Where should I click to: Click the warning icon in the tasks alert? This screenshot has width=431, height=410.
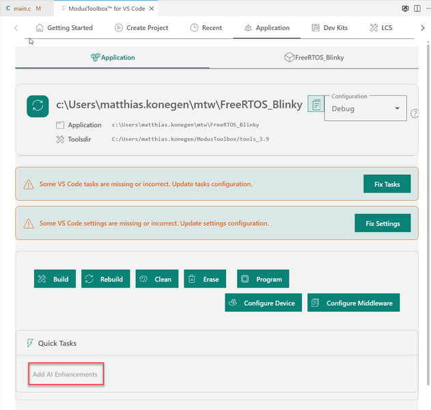tap(29, 184)
